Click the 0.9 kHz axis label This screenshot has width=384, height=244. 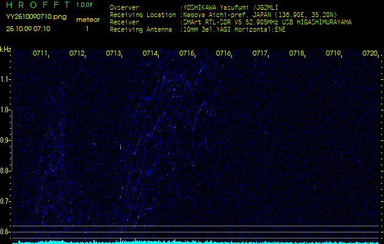point(5,140)
